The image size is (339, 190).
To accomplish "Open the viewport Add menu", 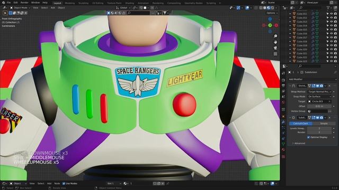I will click(53, 8).
